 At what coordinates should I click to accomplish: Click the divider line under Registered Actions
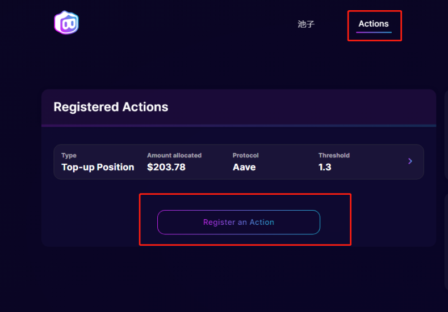point(238,126)
